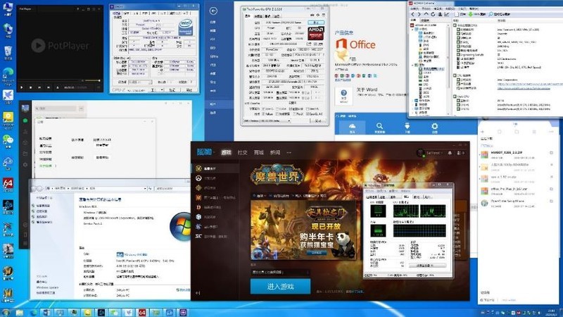This screenshot has height=317, width=563.
Task: Click CPU-Z 确定 button
Action: pyautogui.click(x=189, y=90)
